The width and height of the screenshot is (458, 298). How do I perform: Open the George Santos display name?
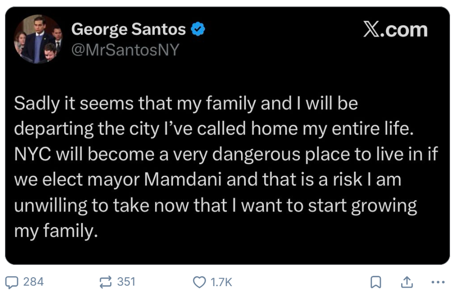pos(128,30)
